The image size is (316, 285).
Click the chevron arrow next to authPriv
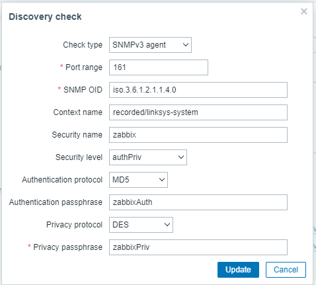click(x=181, y=157)
